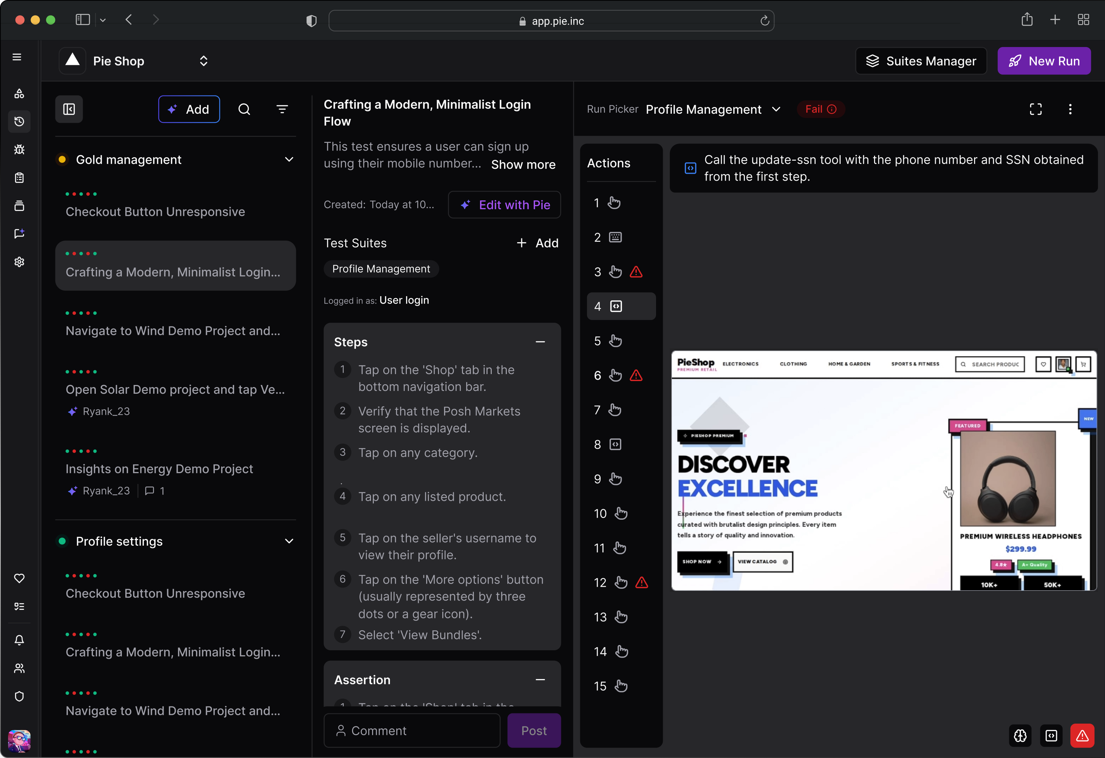This screenshot has height=758, width=1105.
Task: Click the bug icon in left sidebar
Action: tap(19, 150)
